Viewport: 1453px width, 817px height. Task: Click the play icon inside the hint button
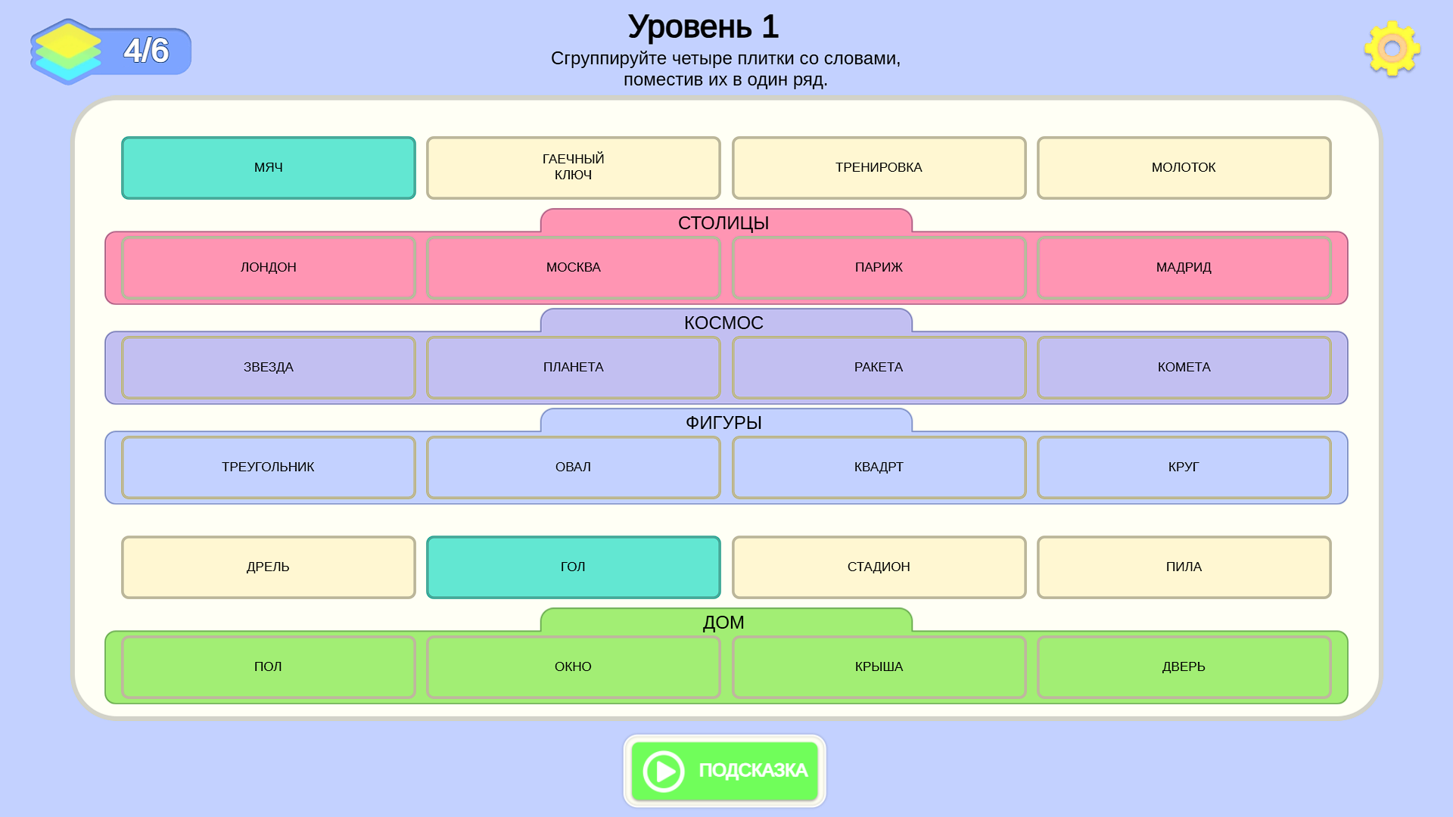(x=662, y=771)
